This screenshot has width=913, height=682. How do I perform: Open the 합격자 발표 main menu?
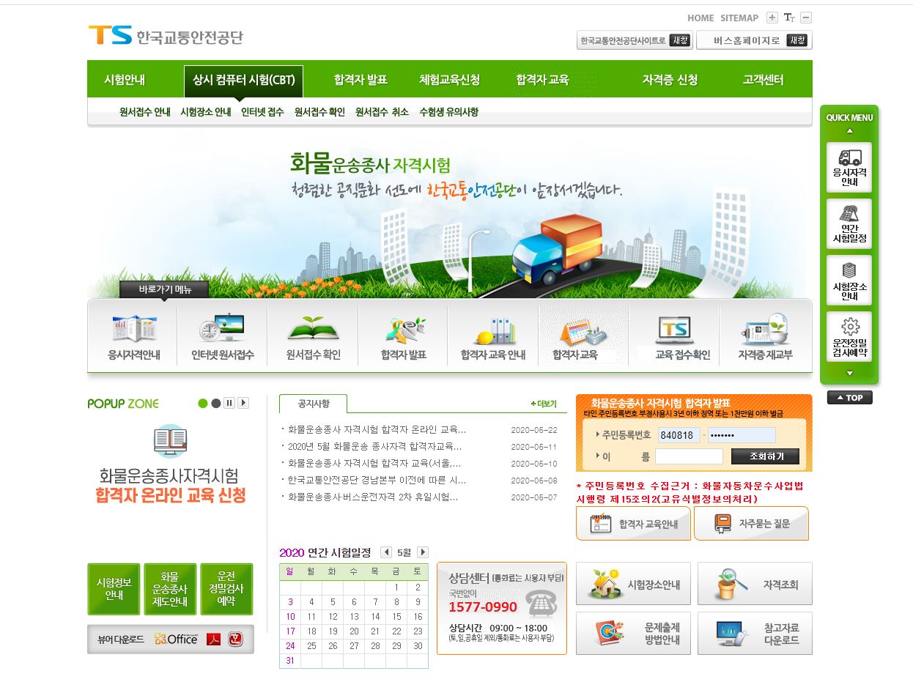coord(361,80)
